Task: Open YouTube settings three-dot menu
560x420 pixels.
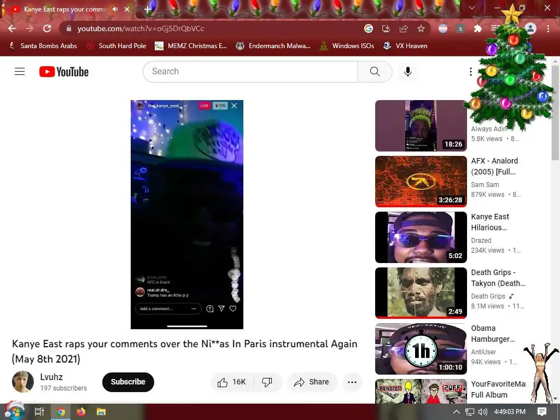Action: pos(471,72)
